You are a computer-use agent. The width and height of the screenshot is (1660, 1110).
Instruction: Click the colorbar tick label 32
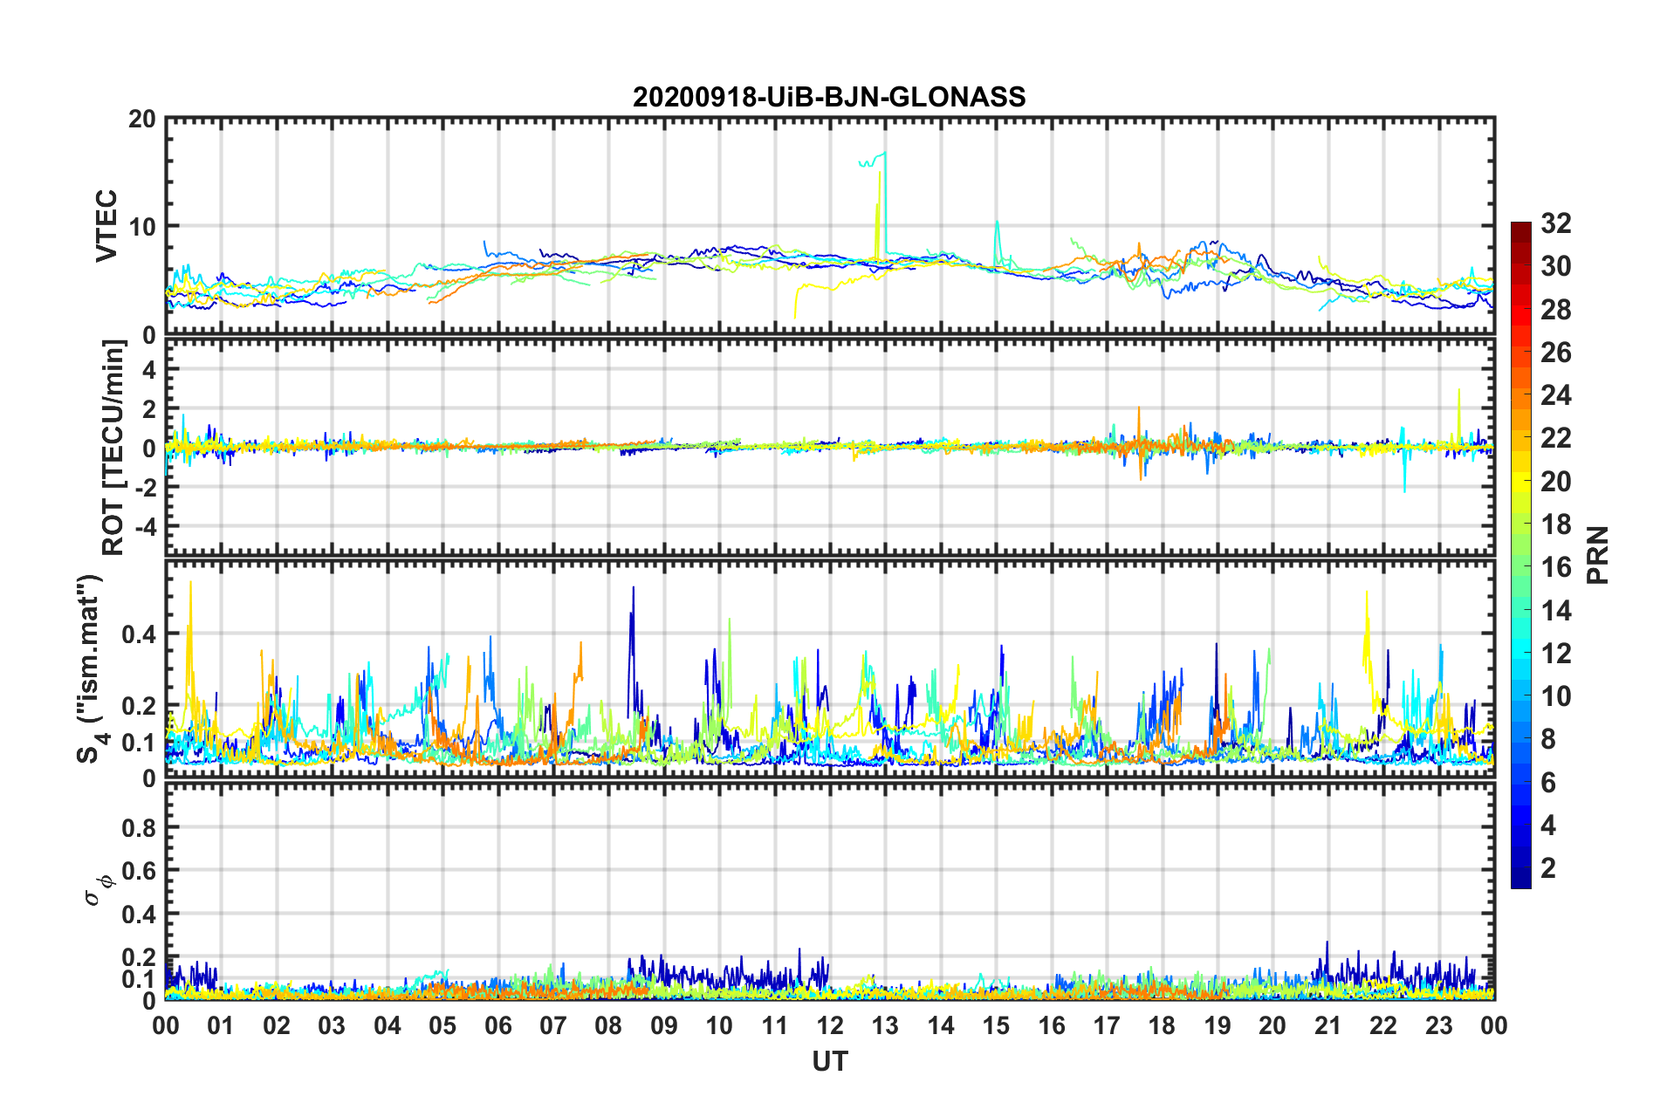pos(1555,224)
